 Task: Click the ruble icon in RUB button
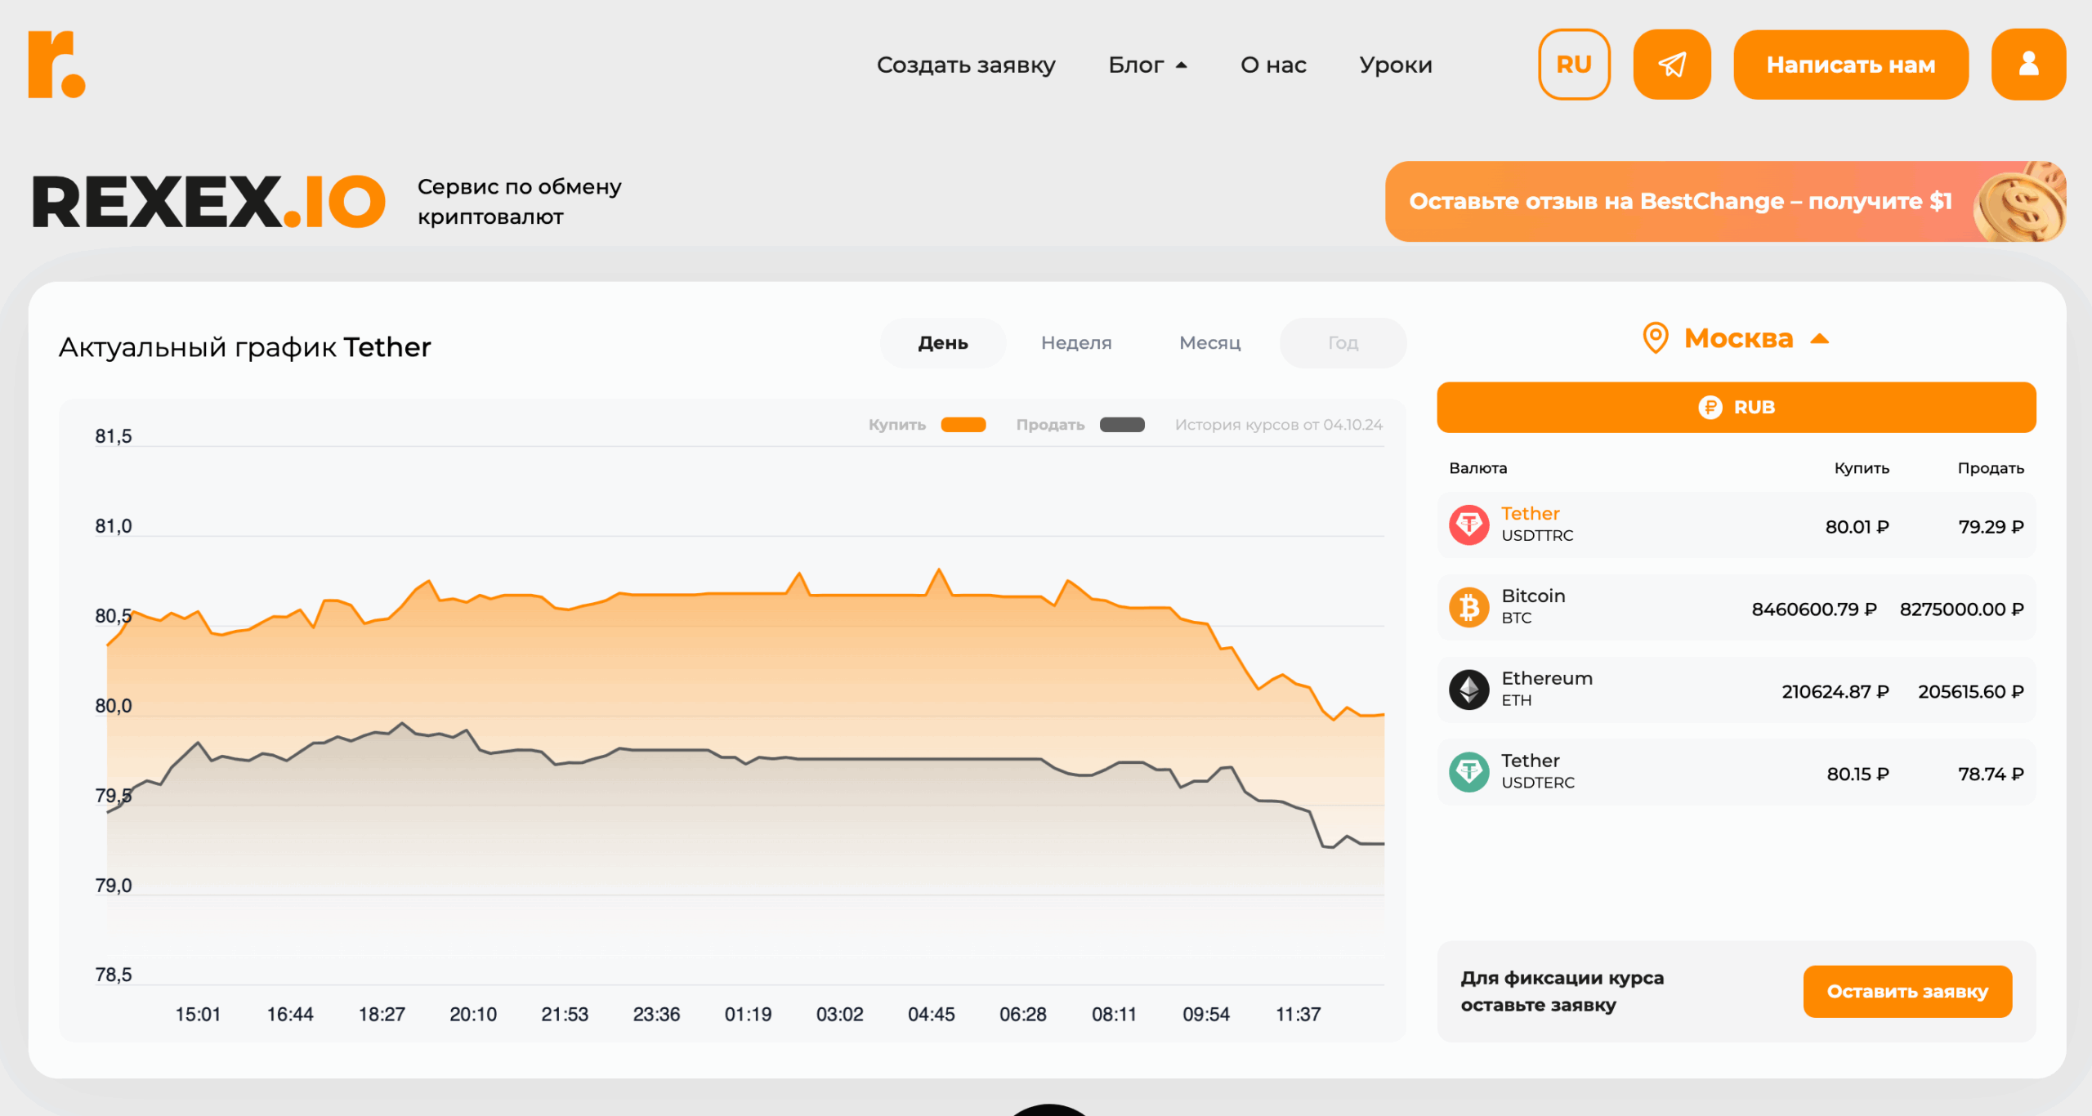click(x=1710, y=407)
